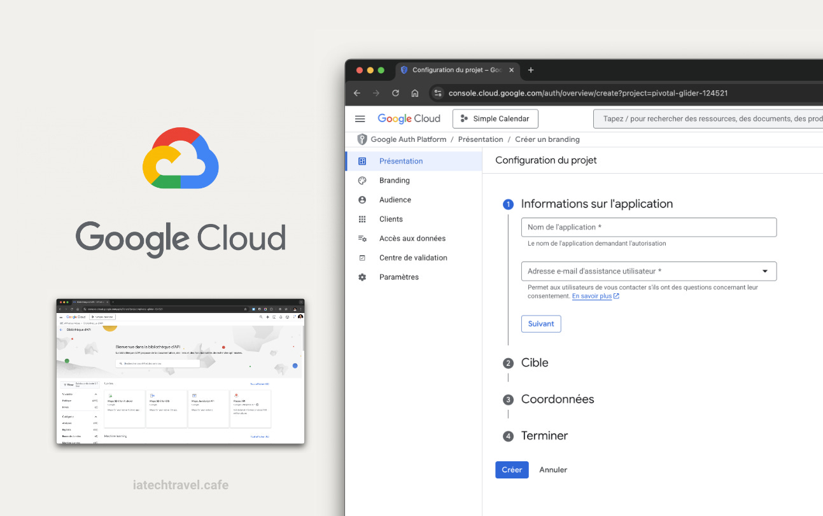Click the browser forward arrow
823x516 pixels.
tap(376, 93)
